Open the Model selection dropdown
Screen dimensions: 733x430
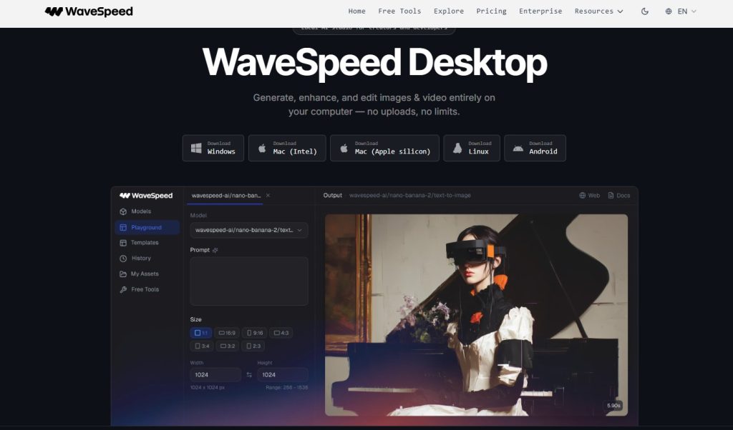coord(248,230)
